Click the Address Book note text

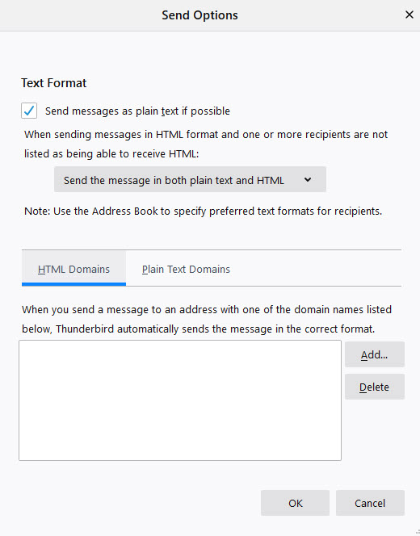[x=204, y=211]
